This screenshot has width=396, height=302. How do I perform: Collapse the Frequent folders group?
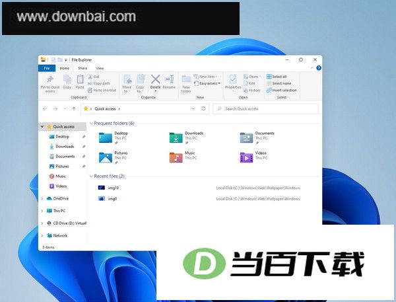[x=91, y=124]
